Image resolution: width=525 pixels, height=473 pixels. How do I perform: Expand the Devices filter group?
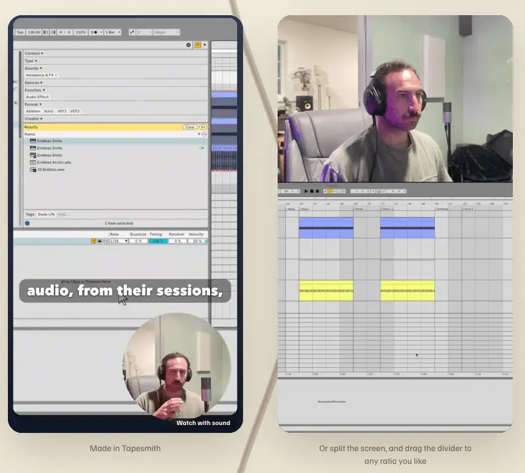click(x=33, y=83)
